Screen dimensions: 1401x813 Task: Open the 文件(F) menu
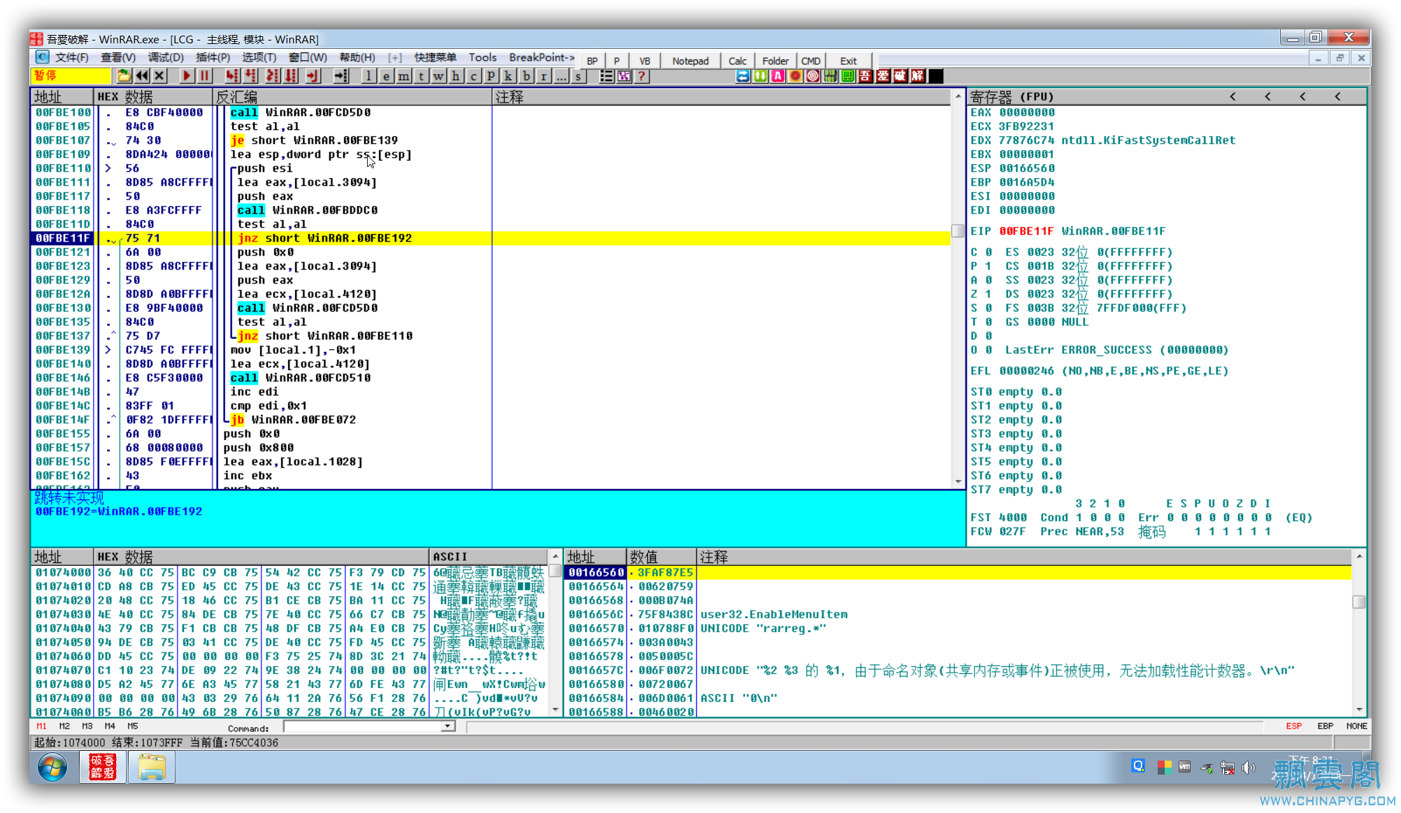coord(72,57)
